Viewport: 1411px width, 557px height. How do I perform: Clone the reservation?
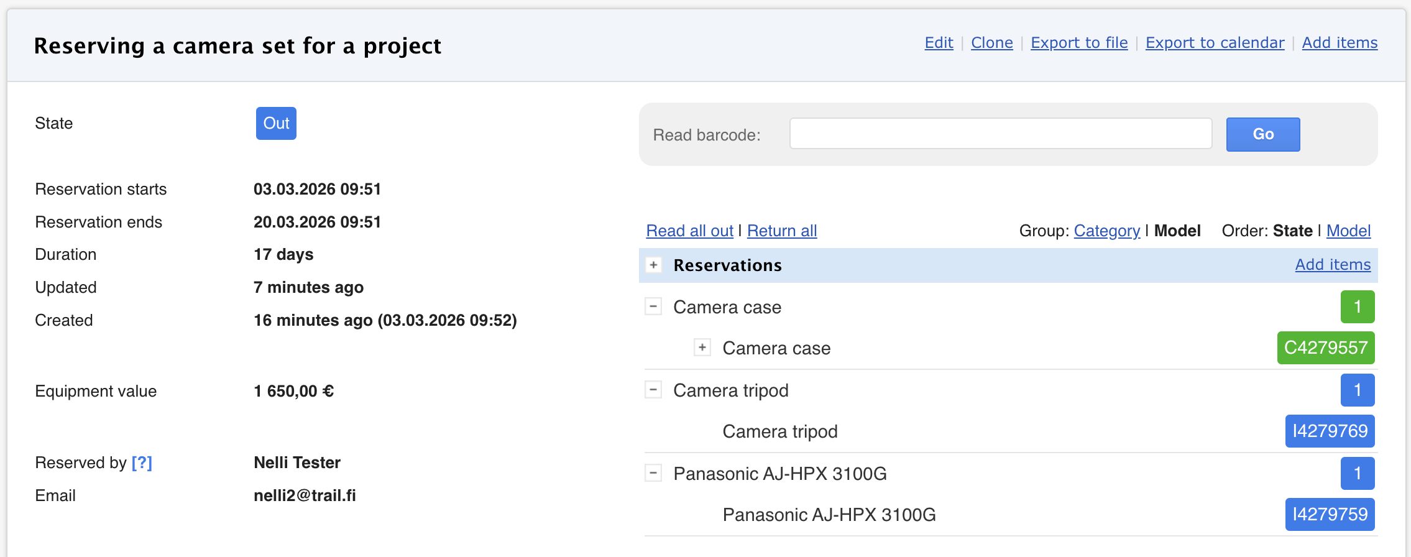(991, 43)
